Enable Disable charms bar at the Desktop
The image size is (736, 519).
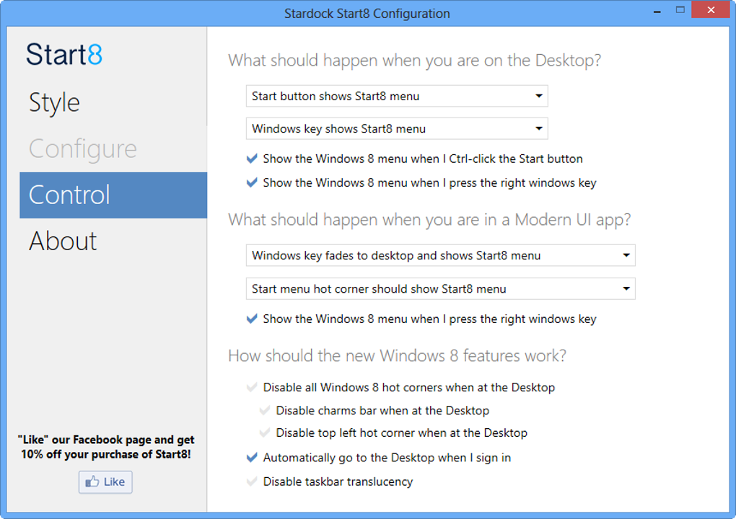tap(265, 410)
